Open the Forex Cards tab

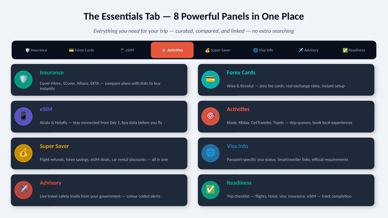[x=81, y=50]
